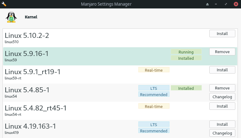The width and height of the screenshot is (241, 138).
Task: Remove the running Linux 5.9.16-1 kernel
Action: point(222,52)
